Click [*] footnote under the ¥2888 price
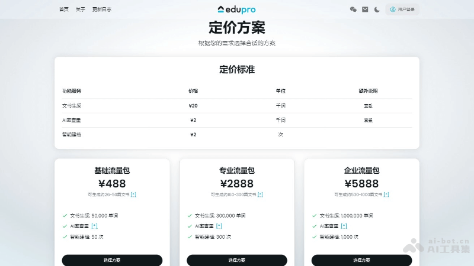This screenshot has height=266, width=474. tap(260, 194)
